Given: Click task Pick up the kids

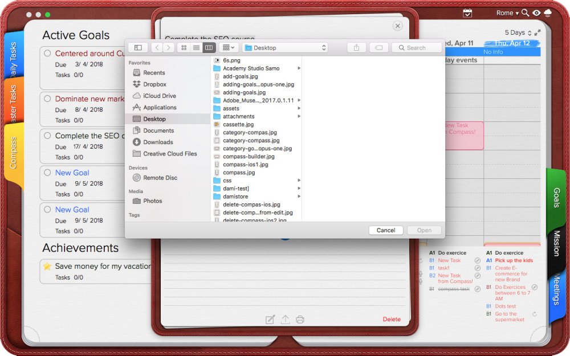Looking at the screenshot, I should pyautogui.click(x=514, y=260).
